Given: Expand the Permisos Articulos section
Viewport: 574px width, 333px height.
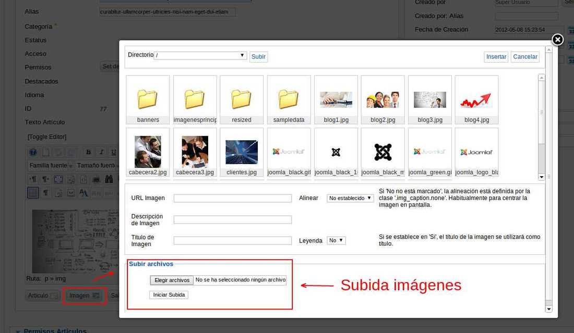Looking at the screenshot, I should click(x=51, y=330).
